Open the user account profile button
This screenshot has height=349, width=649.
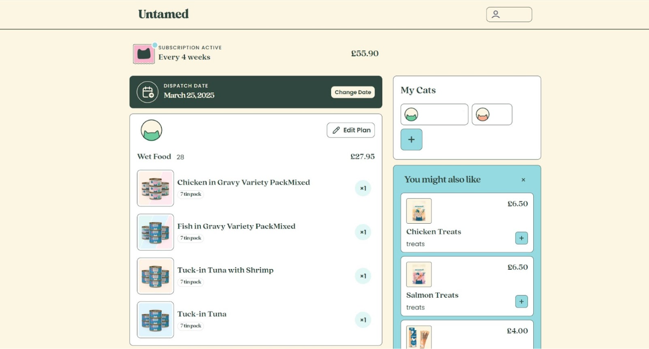coord(508,15)
